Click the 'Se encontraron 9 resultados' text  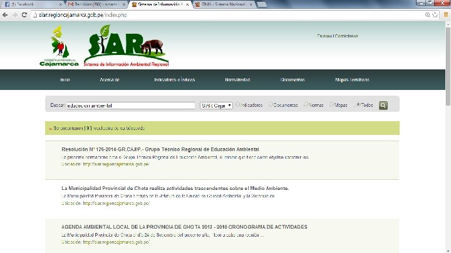pyautogui.click(x=99, y=128)
